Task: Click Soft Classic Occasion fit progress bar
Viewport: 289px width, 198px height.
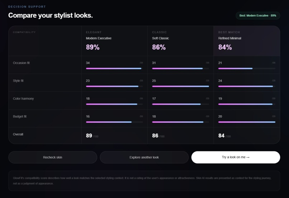Action: (x=181, y=68)
